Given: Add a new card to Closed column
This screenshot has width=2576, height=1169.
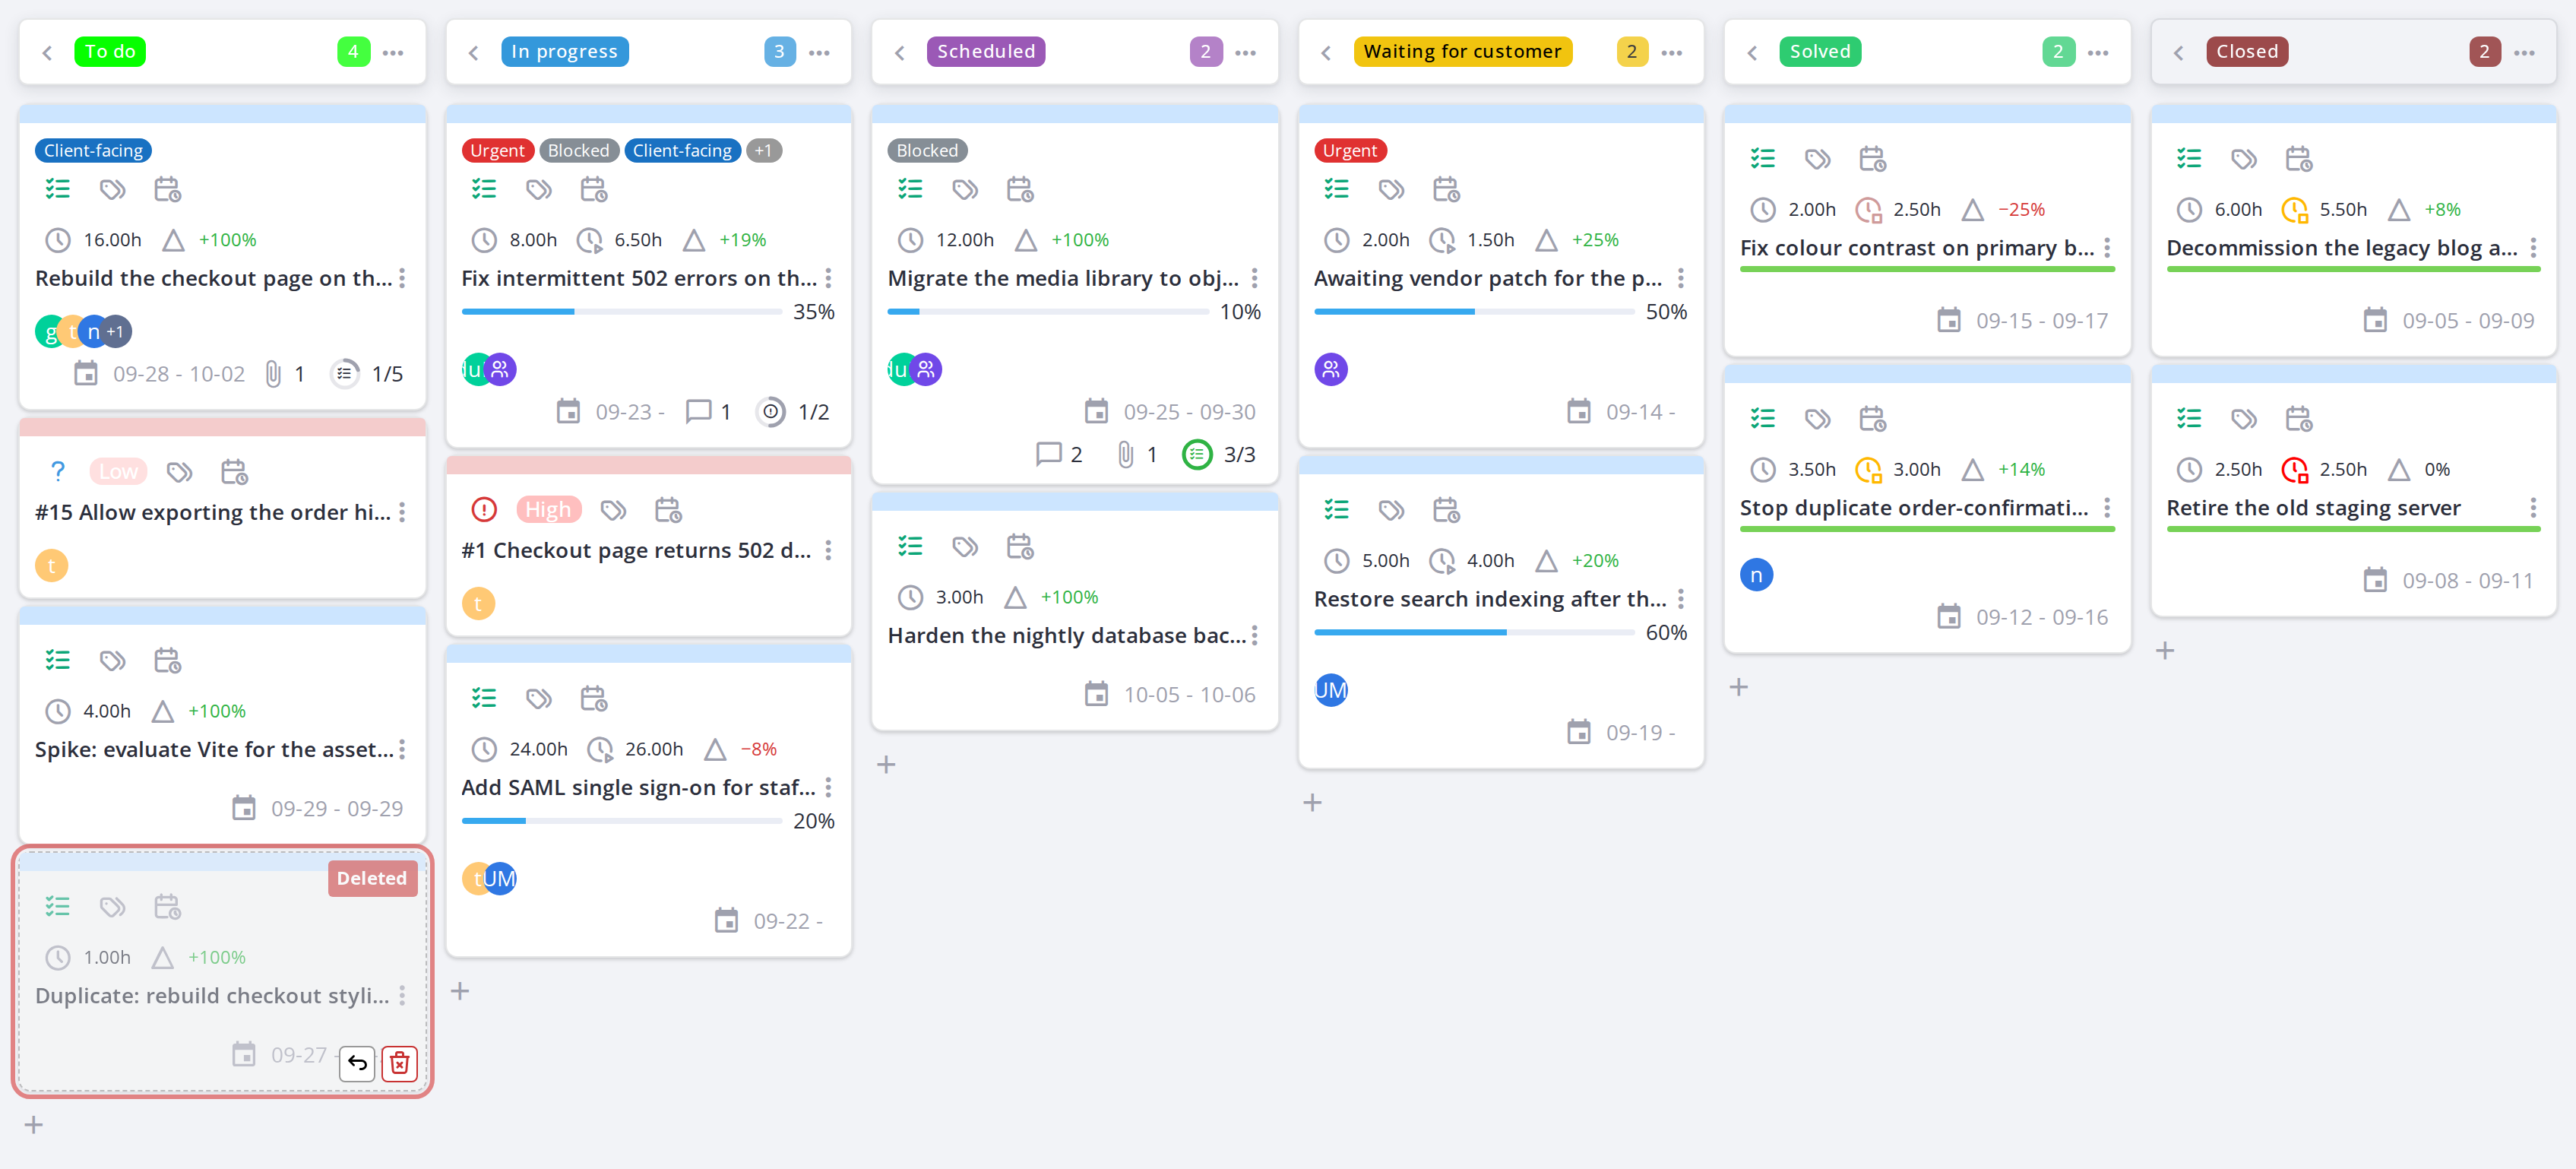Looking at the screenshot, I should click(x=2165, y=651).
